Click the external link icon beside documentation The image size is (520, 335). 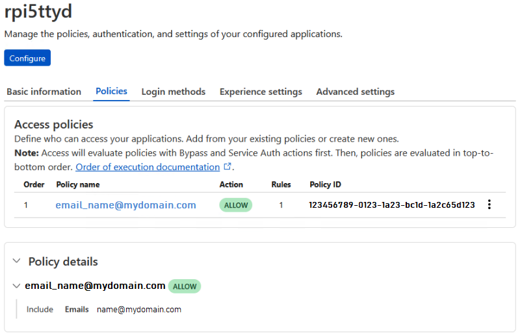227,167
